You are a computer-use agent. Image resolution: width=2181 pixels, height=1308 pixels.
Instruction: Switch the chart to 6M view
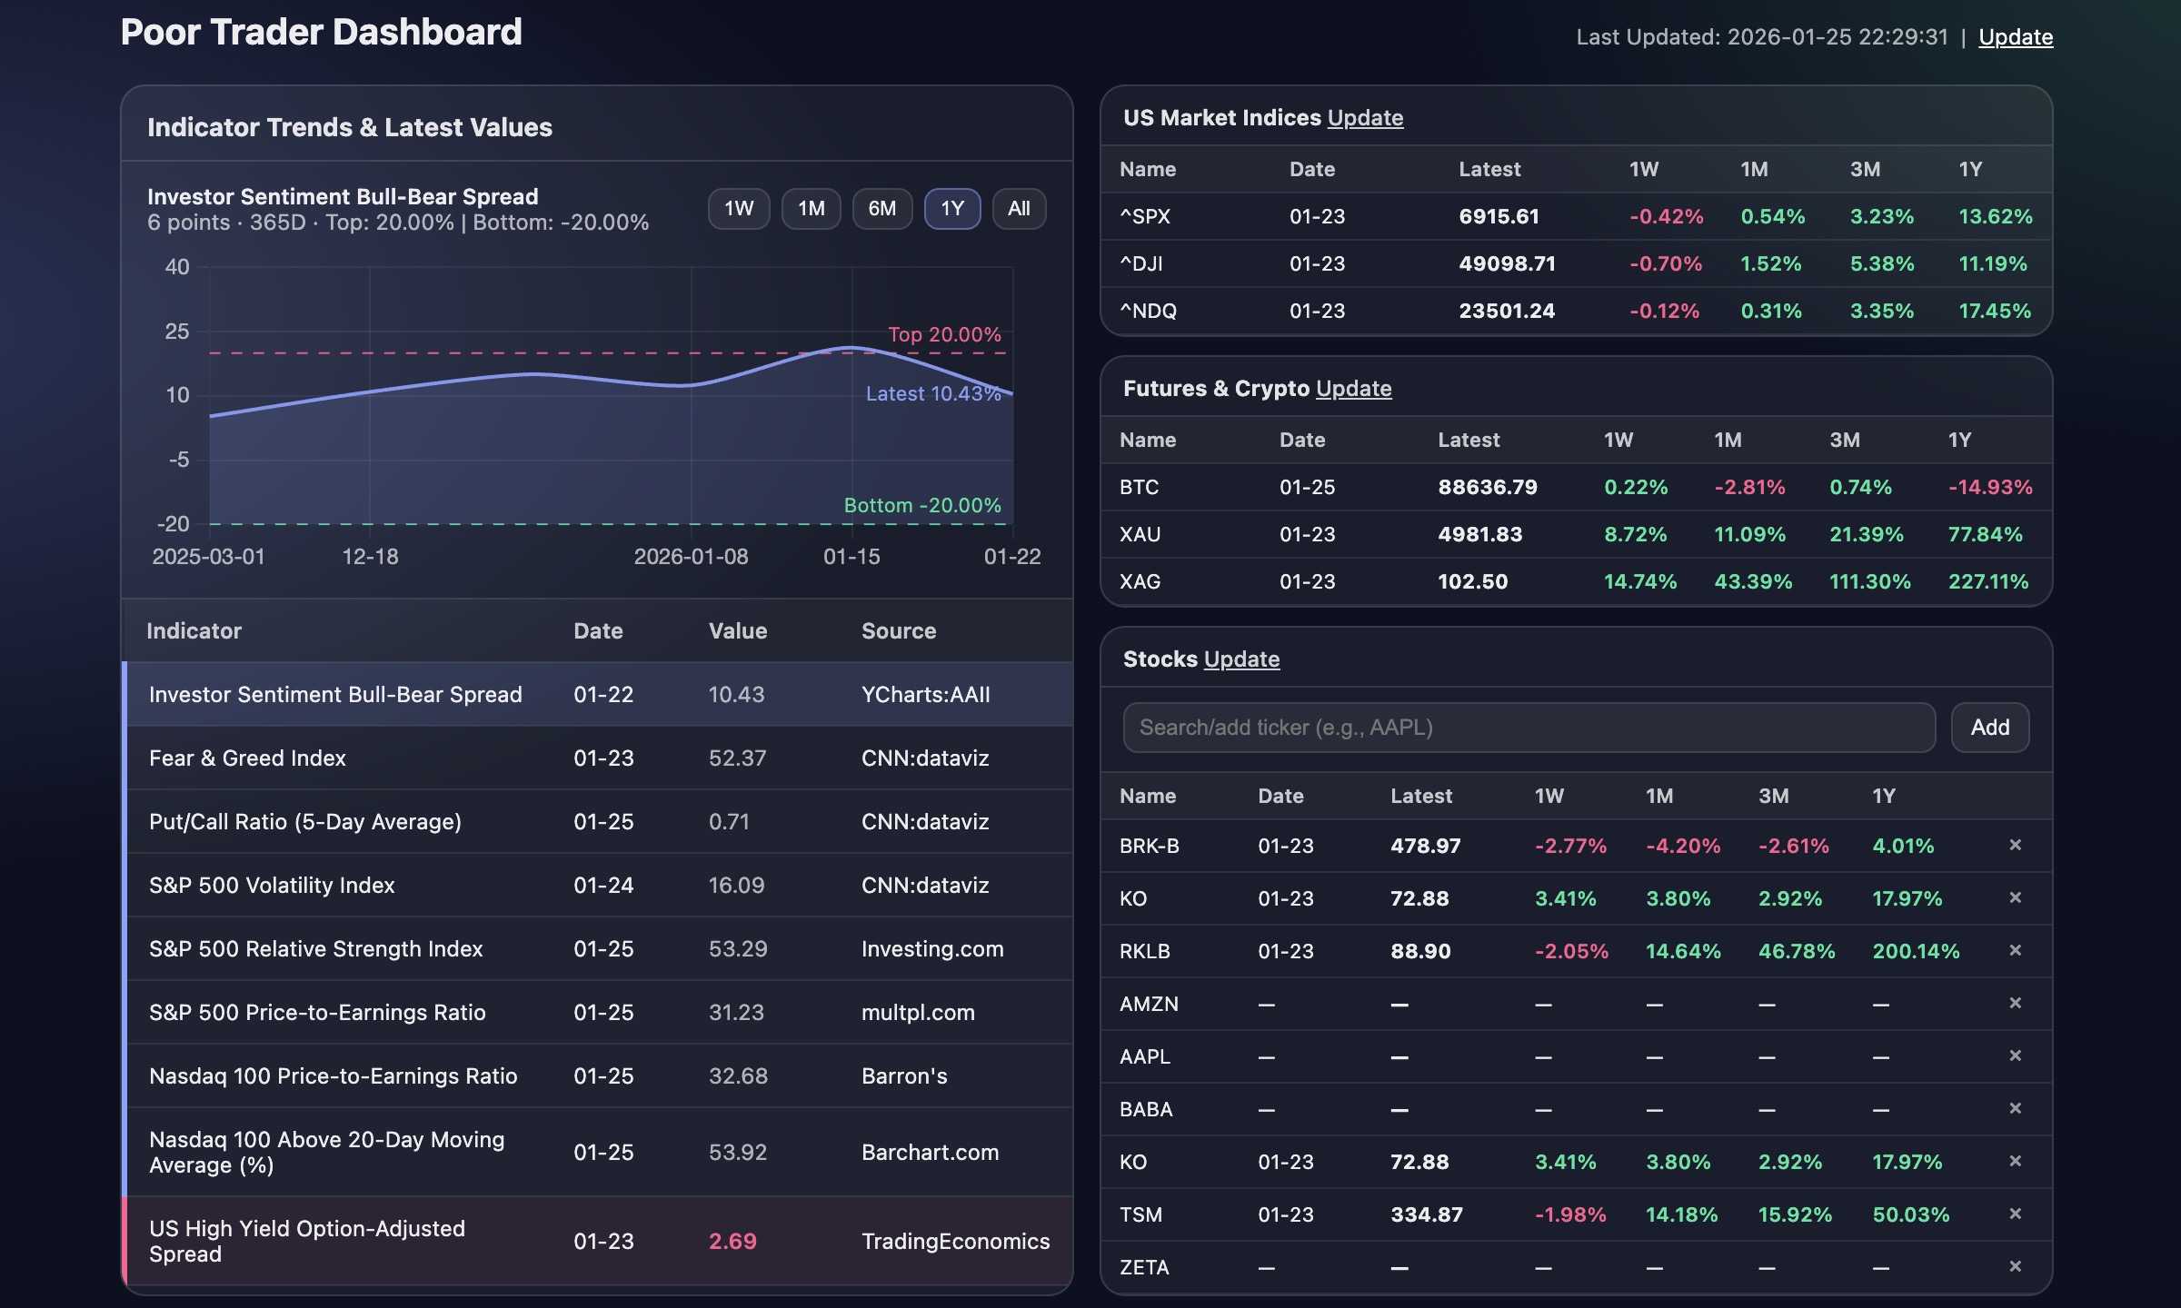(881, 208)
